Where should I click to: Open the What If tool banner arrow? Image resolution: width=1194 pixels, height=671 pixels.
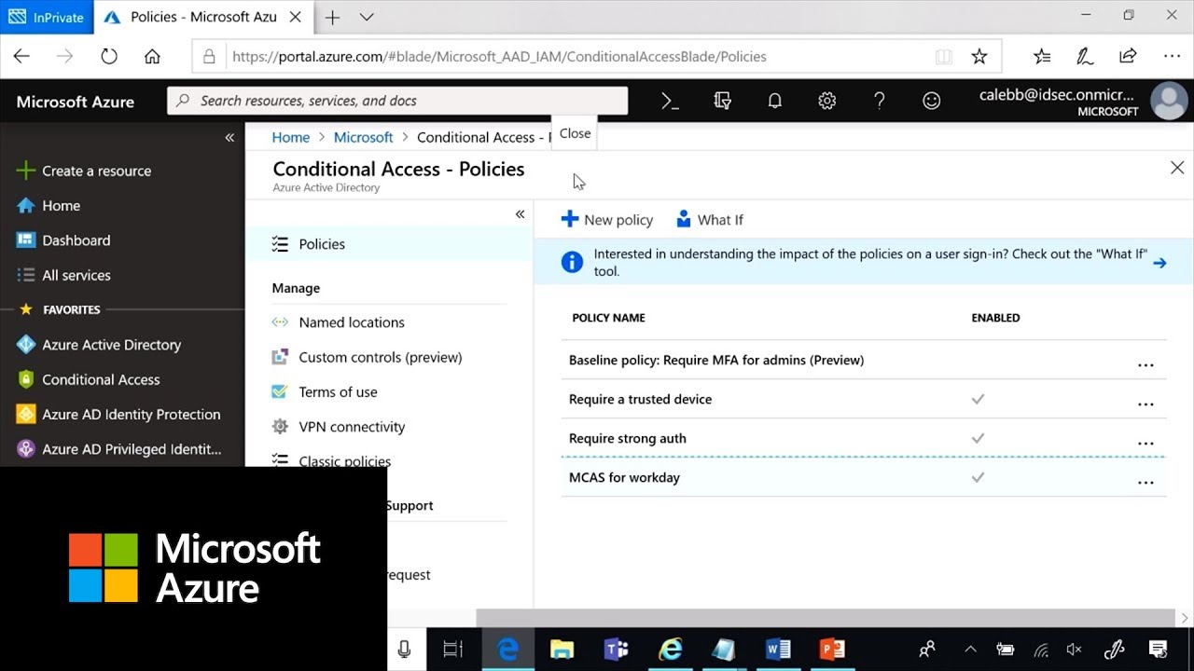[1159, 263]
